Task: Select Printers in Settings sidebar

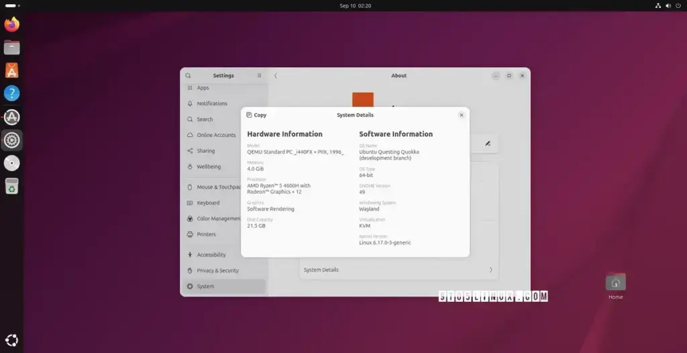Action: pyautogui.click(x=223, y=234)
